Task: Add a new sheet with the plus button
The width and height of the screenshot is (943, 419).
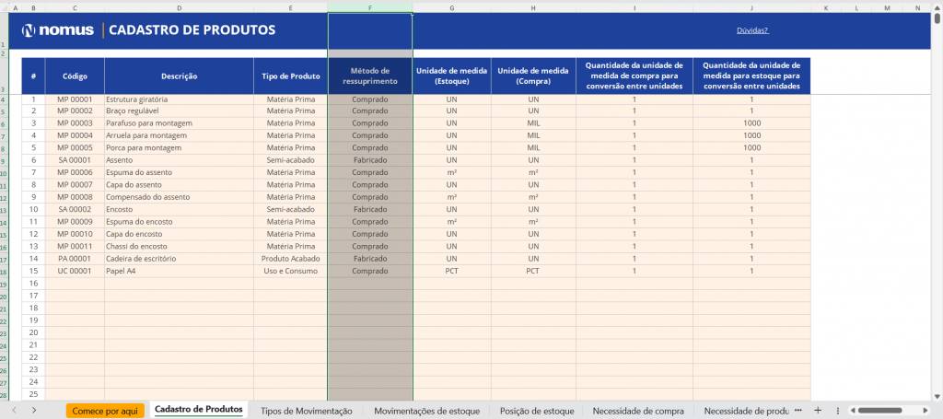Action: 817,410
